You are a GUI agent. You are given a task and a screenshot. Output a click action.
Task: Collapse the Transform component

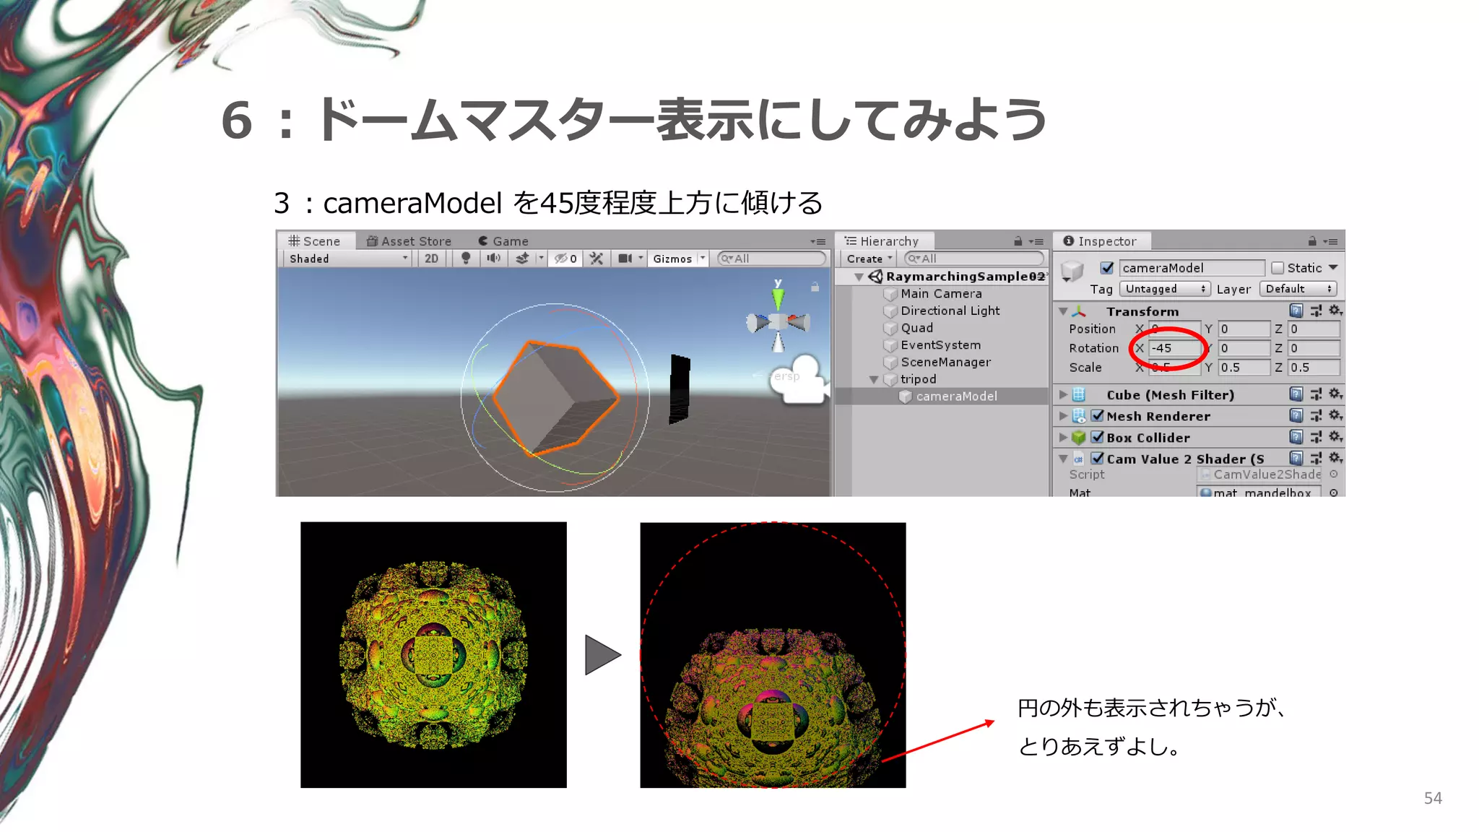(1063, 311)
